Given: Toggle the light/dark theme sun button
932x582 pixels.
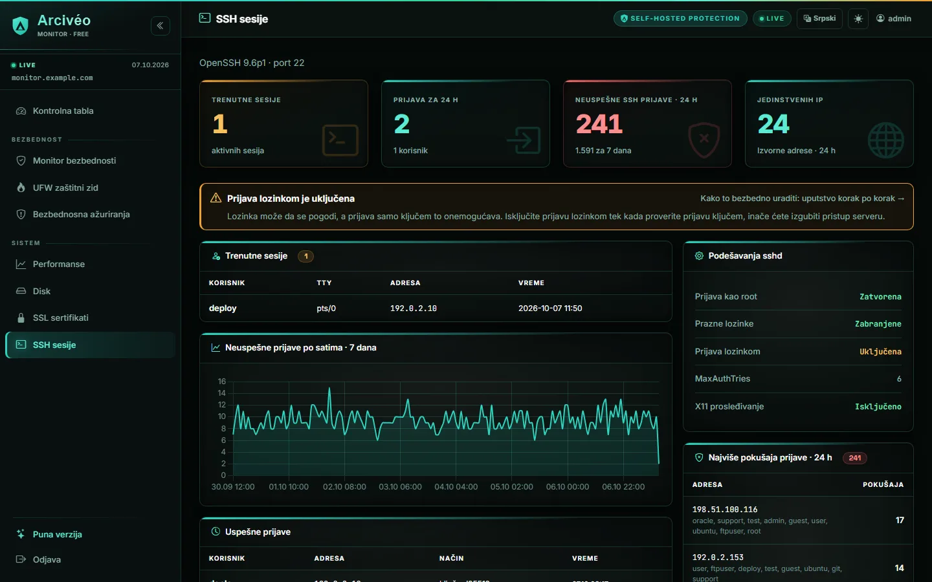Looking at the screenshot, I should (858, 19).
